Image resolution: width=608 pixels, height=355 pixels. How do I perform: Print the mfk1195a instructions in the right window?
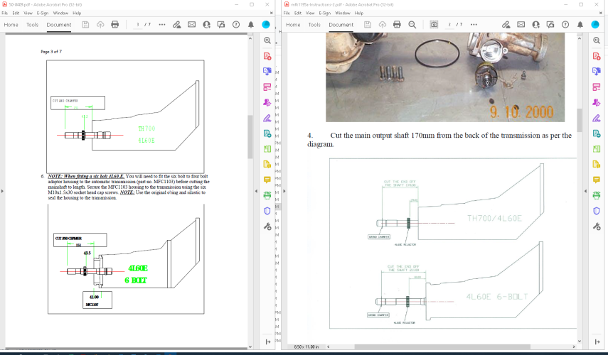click(x=397, y=24)
